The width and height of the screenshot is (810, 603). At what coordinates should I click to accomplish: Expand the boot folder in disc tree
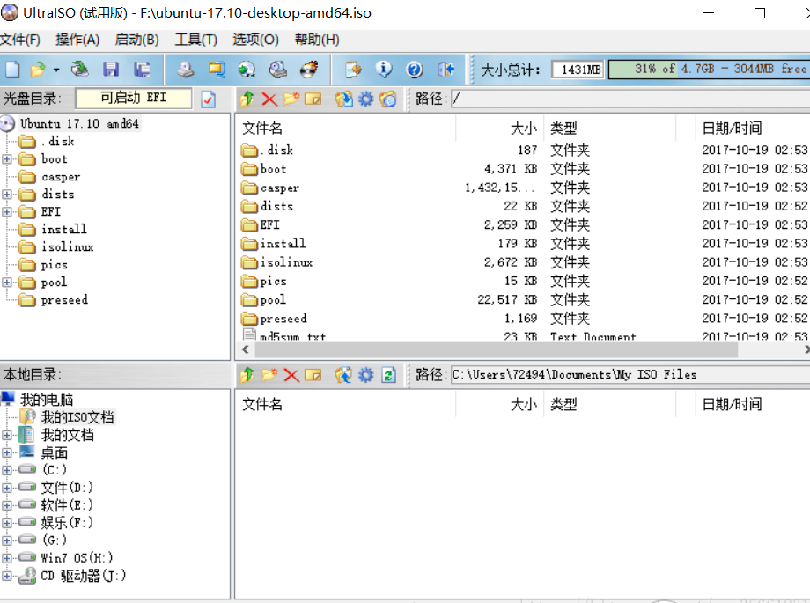pos(7,159)
